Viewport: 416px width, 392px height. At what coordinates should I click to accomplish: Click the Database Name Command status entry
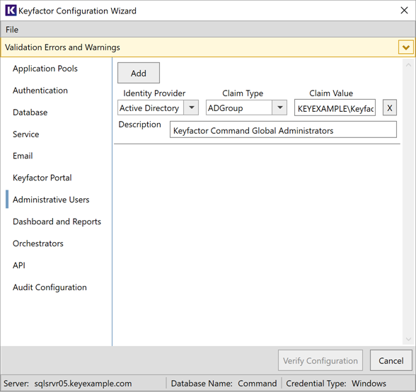click(x=224, y=384)
